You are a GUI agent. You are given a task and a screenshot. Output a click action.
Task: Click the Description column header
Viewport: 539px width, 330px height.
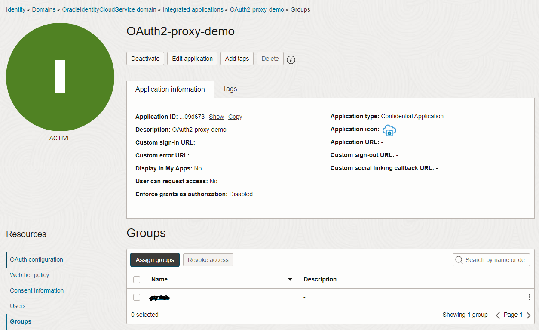[x=320, y=279]
